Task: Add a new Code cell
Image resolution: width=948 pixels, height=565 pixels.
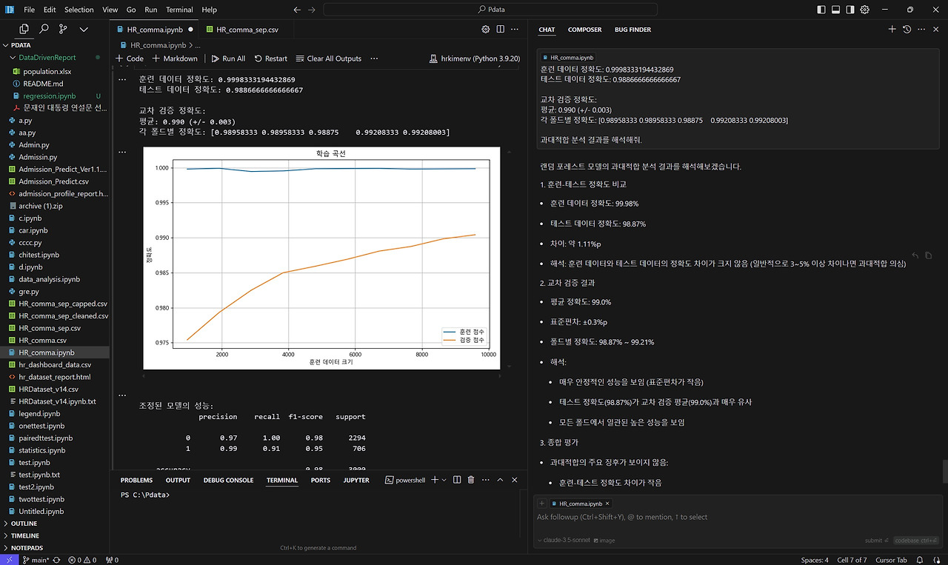Action: point(130,58)
